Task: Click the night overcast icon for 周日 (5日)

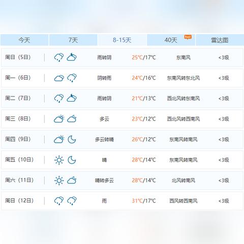Action: 72,57
